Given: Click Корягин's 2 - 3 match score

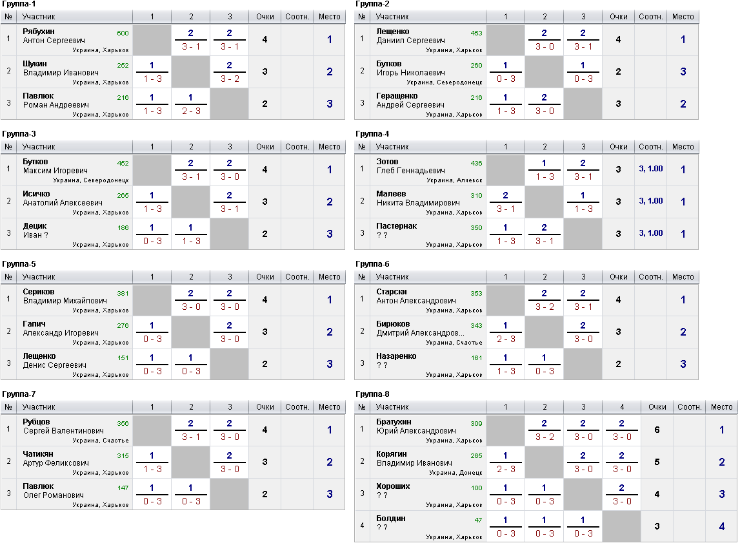Looking at the screenshot, I should [x=506, y=469].
